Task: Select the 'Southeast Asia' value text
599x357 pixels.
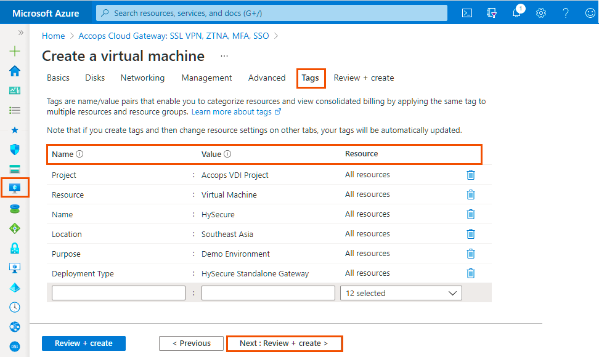Action: point(227,234)
